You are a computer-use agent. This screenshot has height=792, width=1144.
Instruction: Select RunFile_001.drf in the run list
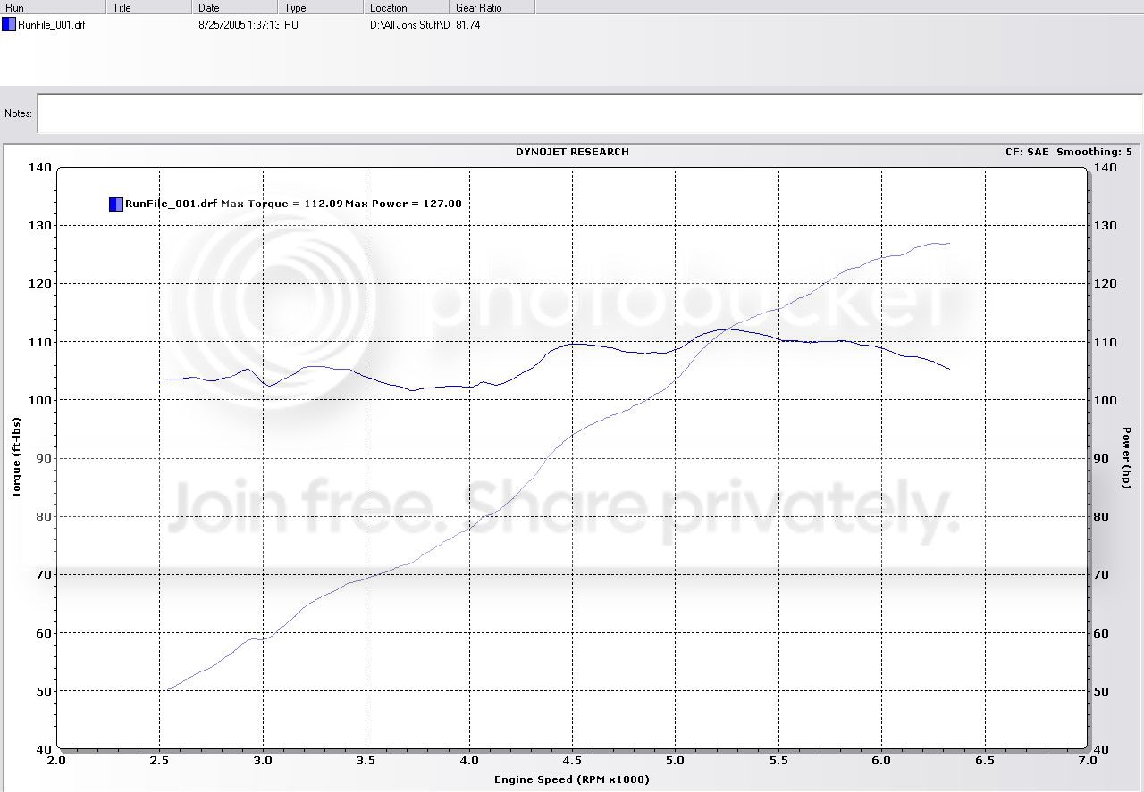click(51, 25)
